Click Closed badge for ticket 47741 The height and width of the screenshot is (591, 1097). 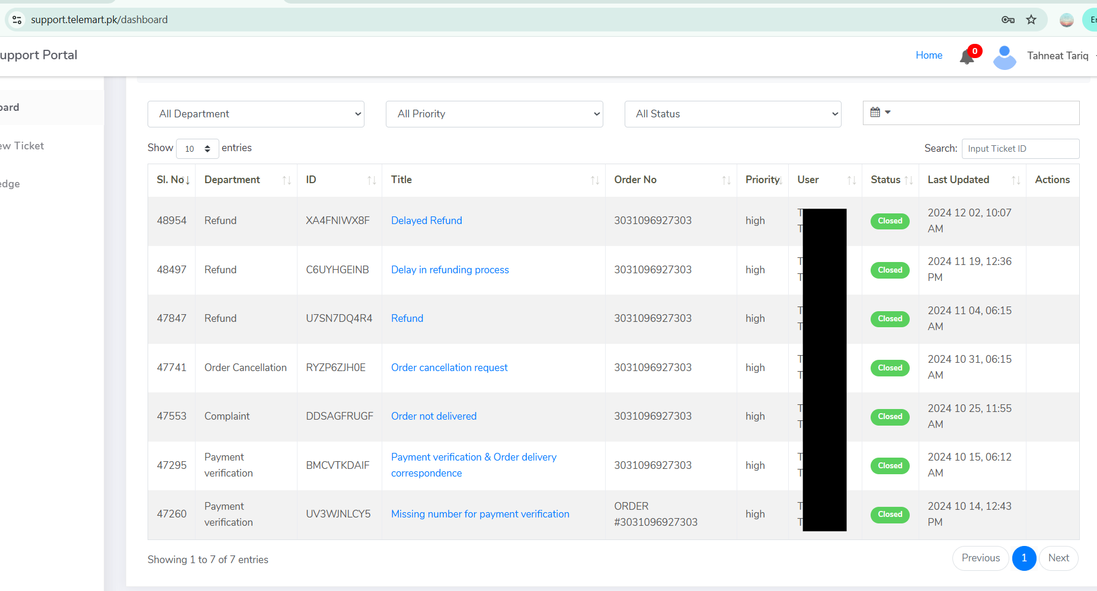(x=890, y=368)
